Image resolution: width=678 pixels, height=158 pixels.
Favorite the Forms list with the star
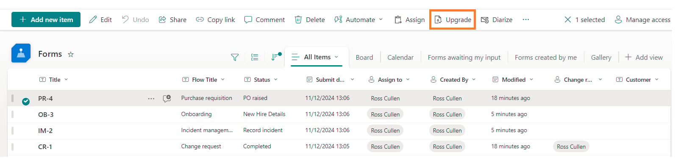pos(71,54)
